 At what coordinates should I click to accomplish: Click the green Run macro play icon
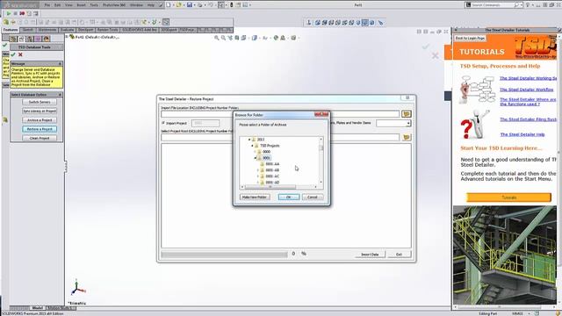pyautogui.click(x=9, y=14)
